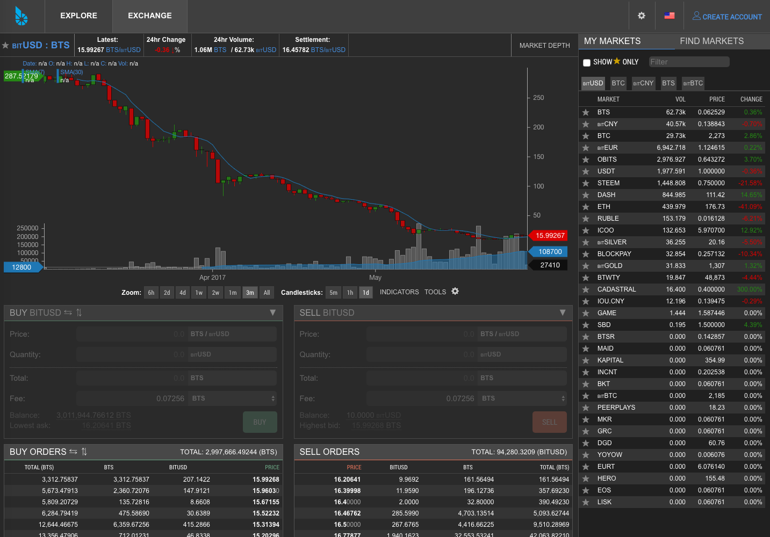Select the bitBTC base market tab

coord(693,83)
